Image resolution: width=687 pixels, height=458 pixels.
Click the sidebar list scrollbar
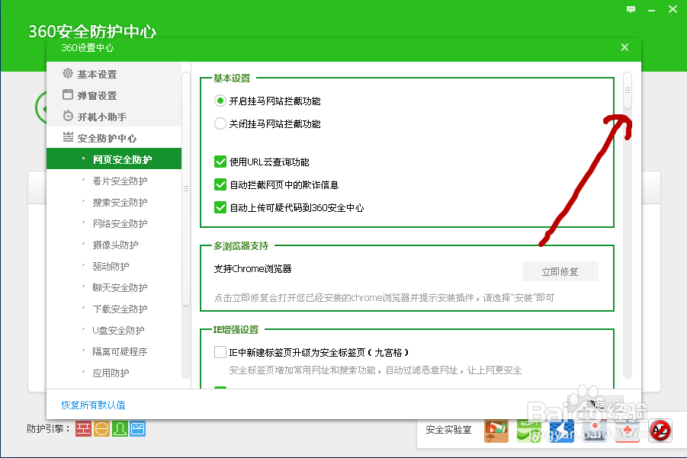click(186, 188)
